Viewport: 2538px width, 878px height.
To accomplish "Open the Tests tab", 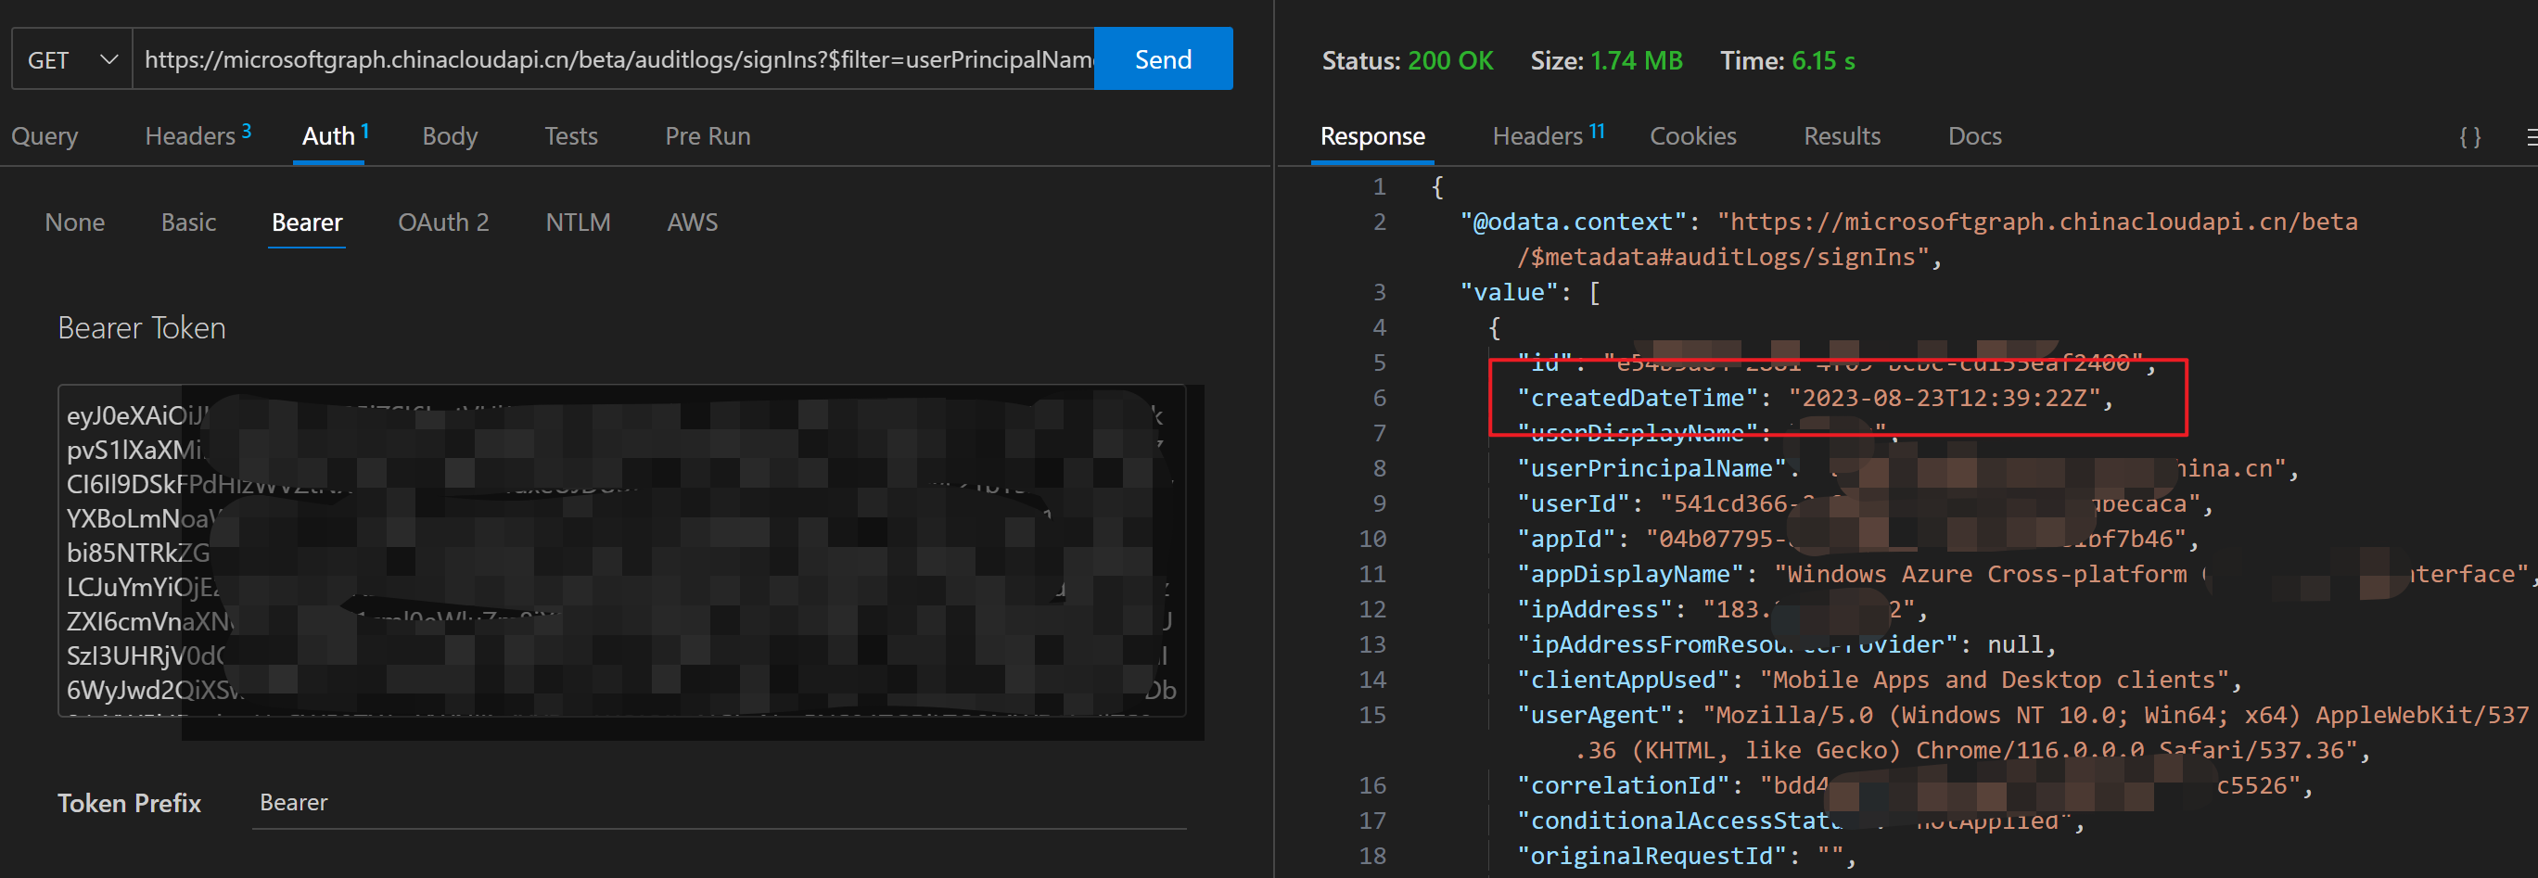I will pos(570,136).
